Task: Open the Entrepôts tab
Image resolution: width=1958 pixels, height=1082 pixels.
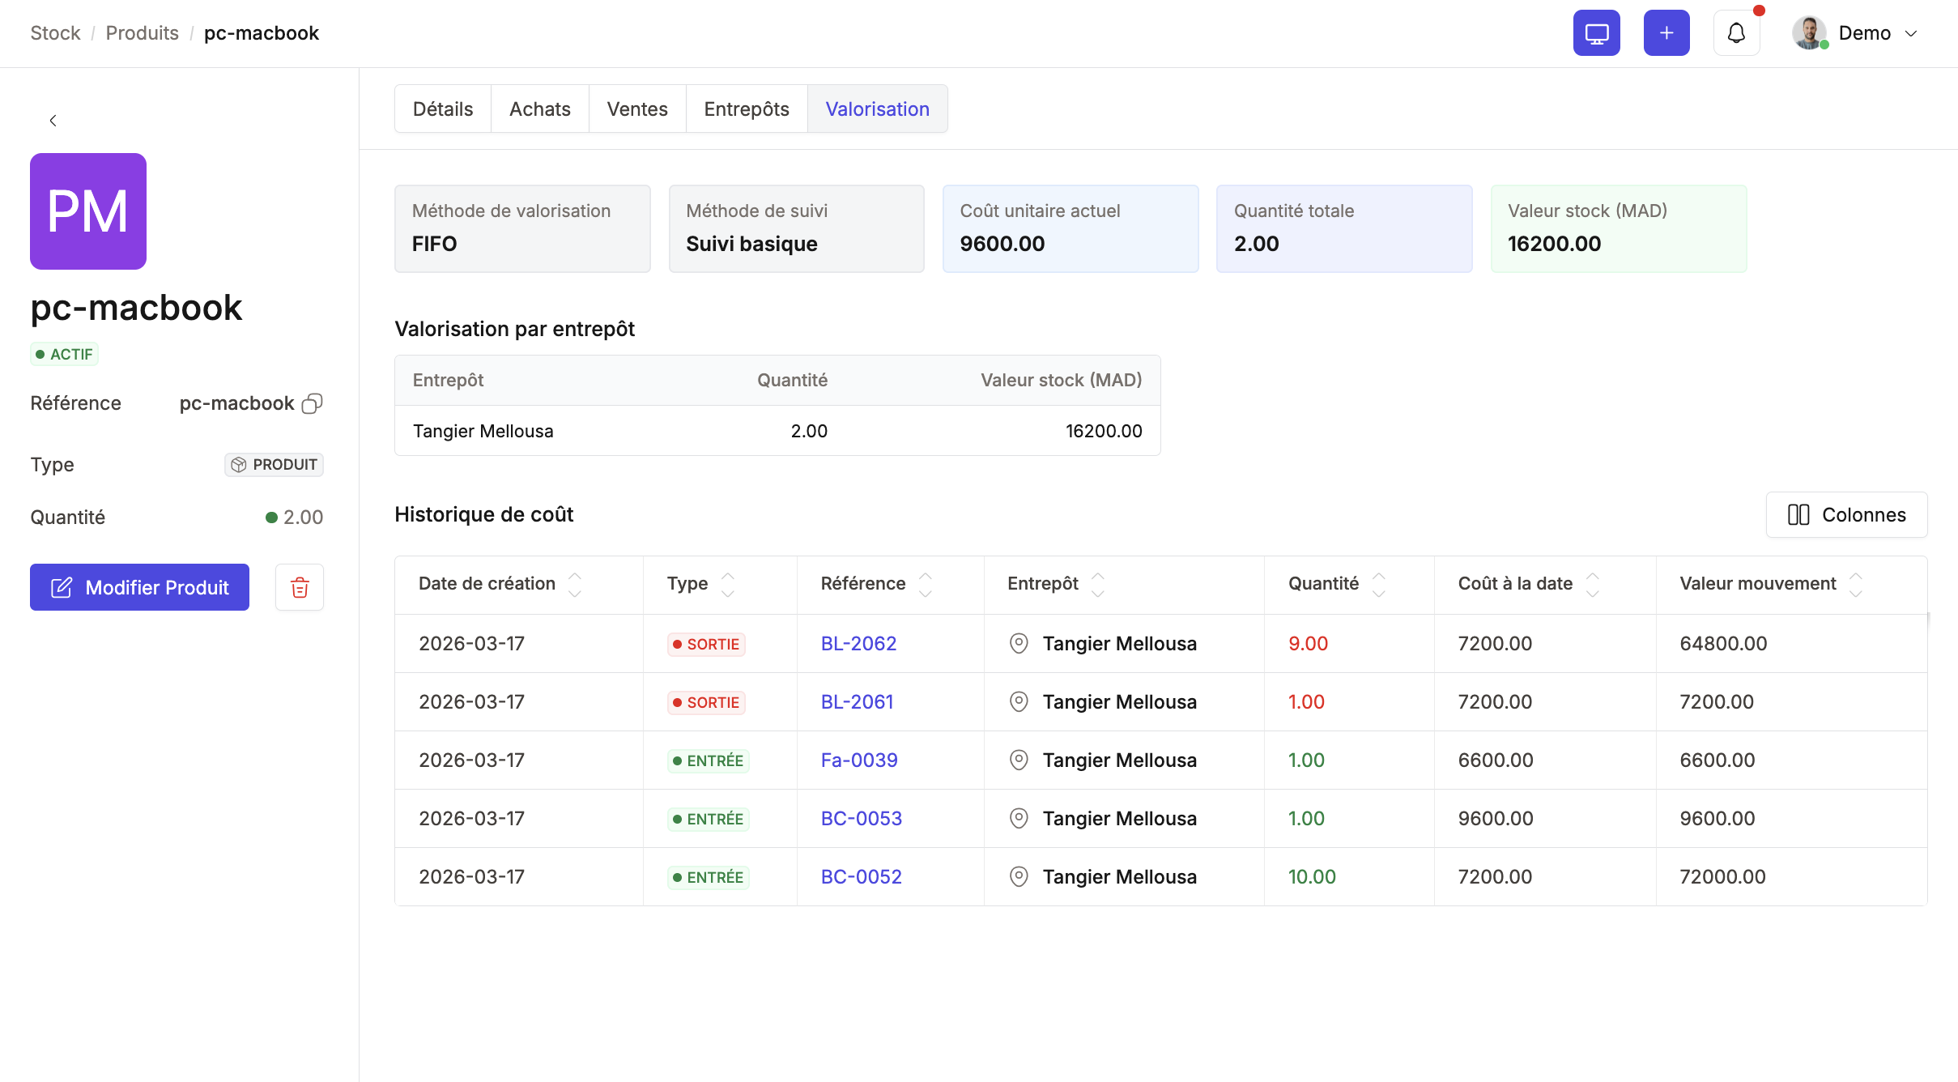Action: click(747, 109)
